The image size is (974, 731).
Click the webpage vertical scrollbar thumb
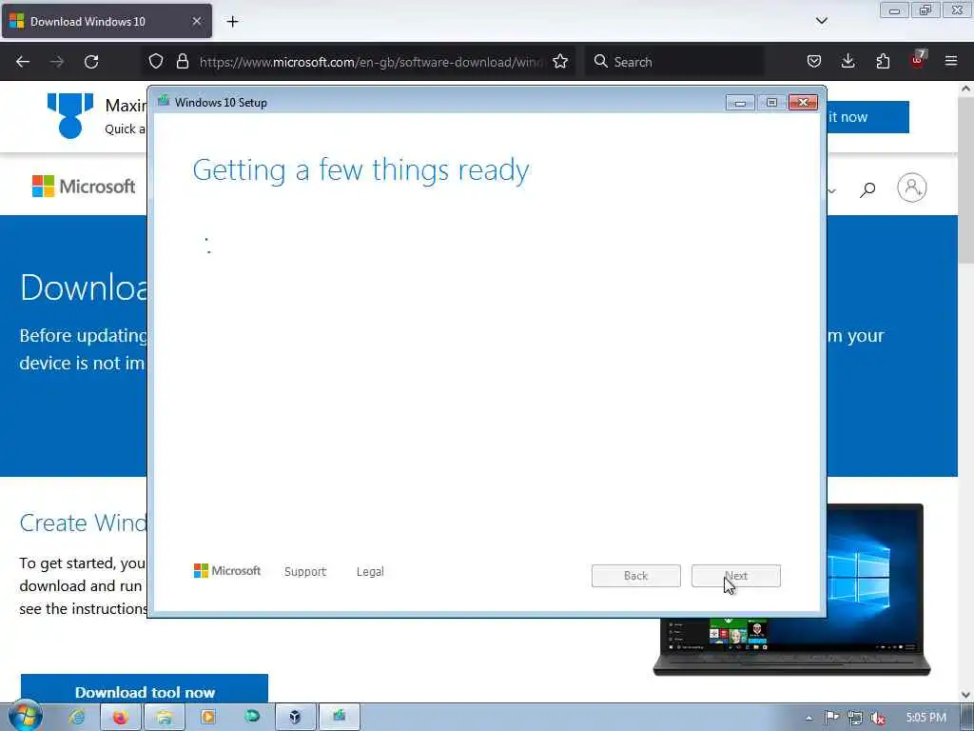[x=965, y=180]
